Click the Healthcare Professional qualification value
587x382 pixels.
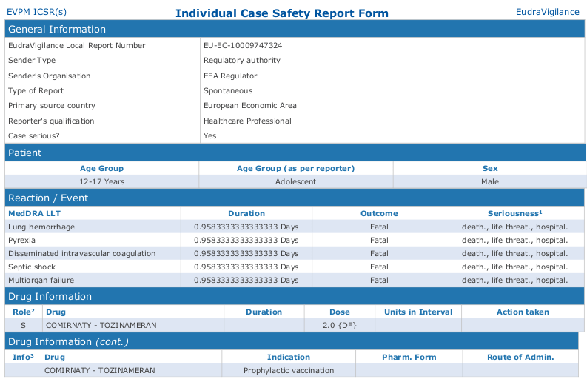click(x=247, y=121)
